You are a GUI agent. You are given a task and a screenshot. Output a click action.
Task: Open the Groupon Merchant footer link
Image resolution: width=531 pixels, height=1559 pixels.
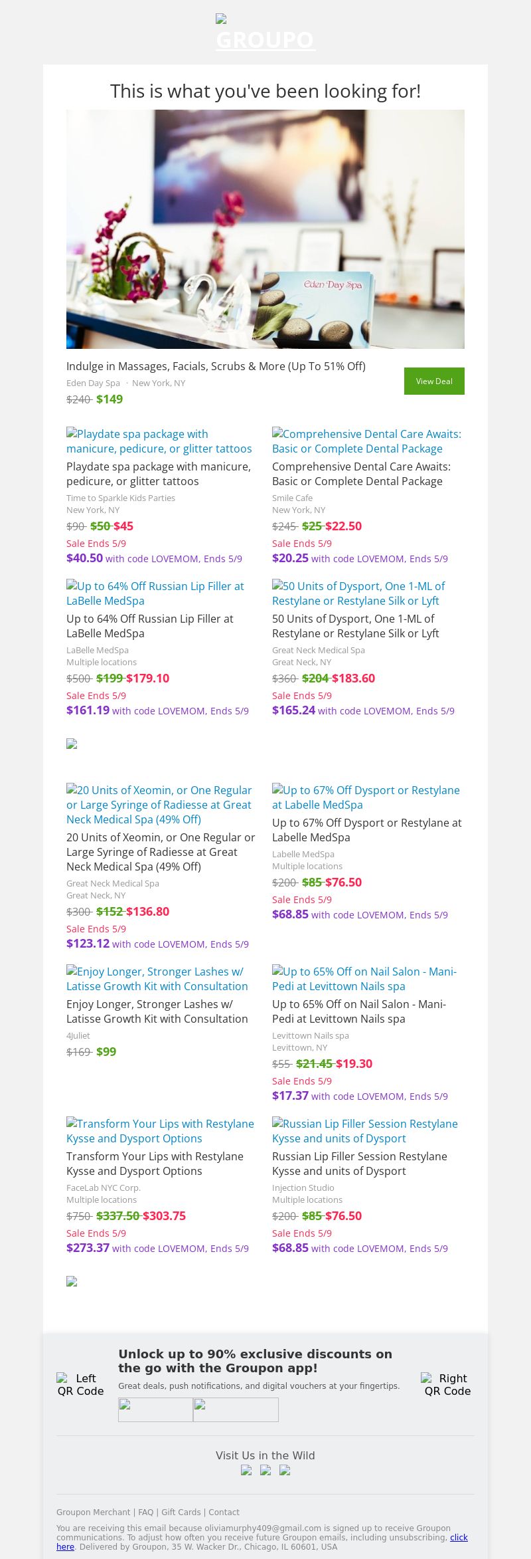point(93,1512)
